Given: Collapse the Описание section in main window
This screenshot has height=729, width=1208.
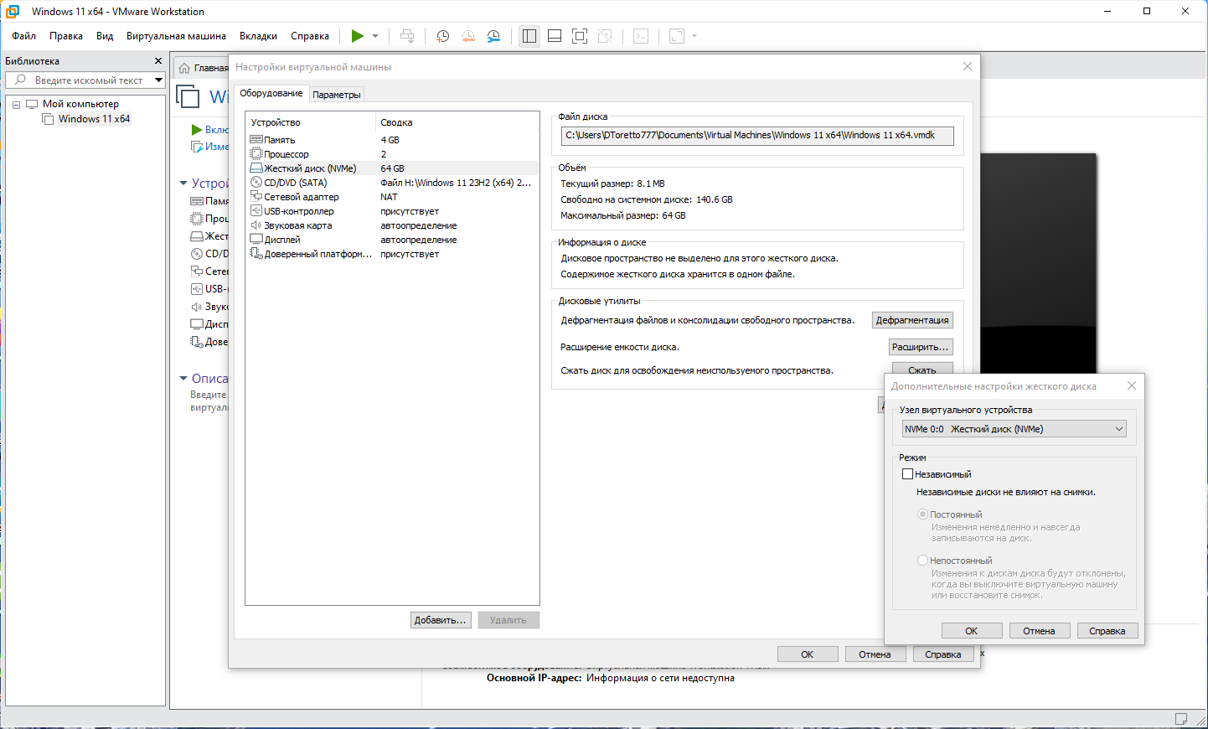Looking at the screenshot, I should pyautogui.click(x=183, y=379).
